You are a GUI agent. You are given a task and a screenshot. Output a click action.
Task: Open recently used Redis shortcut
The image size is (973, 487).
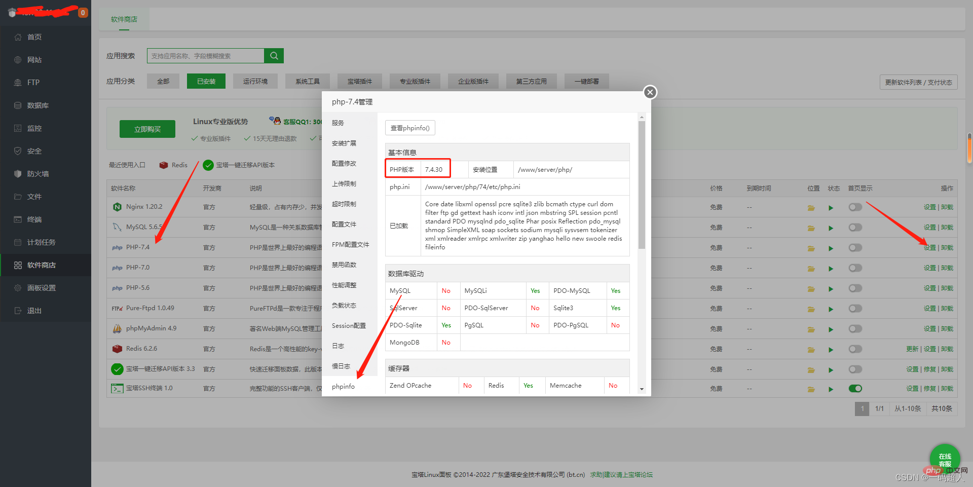click(x=173, y=165)
